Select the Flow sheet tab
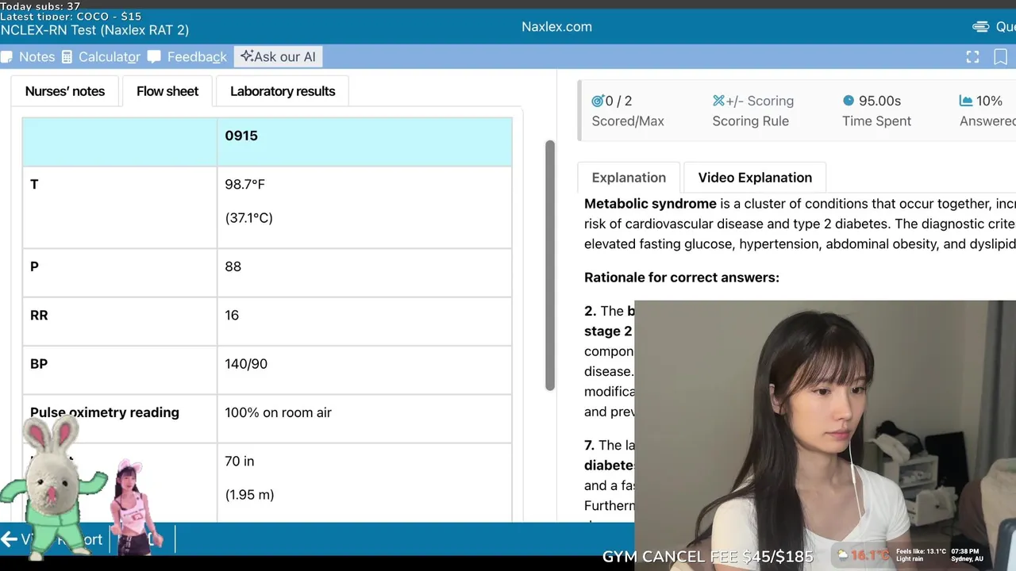This screenshot has width=1016, height=571. coord(167,91)
